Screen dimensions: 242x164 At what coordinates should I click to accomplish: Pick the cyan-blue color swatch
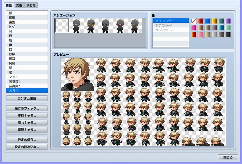(221, 28)
